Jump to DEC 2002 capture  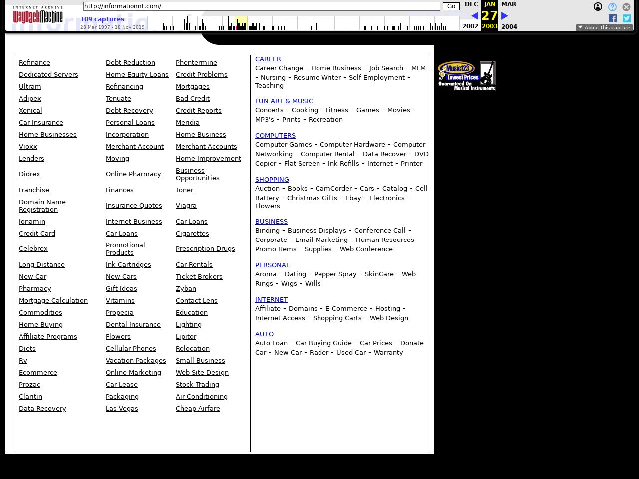[471, 4]
